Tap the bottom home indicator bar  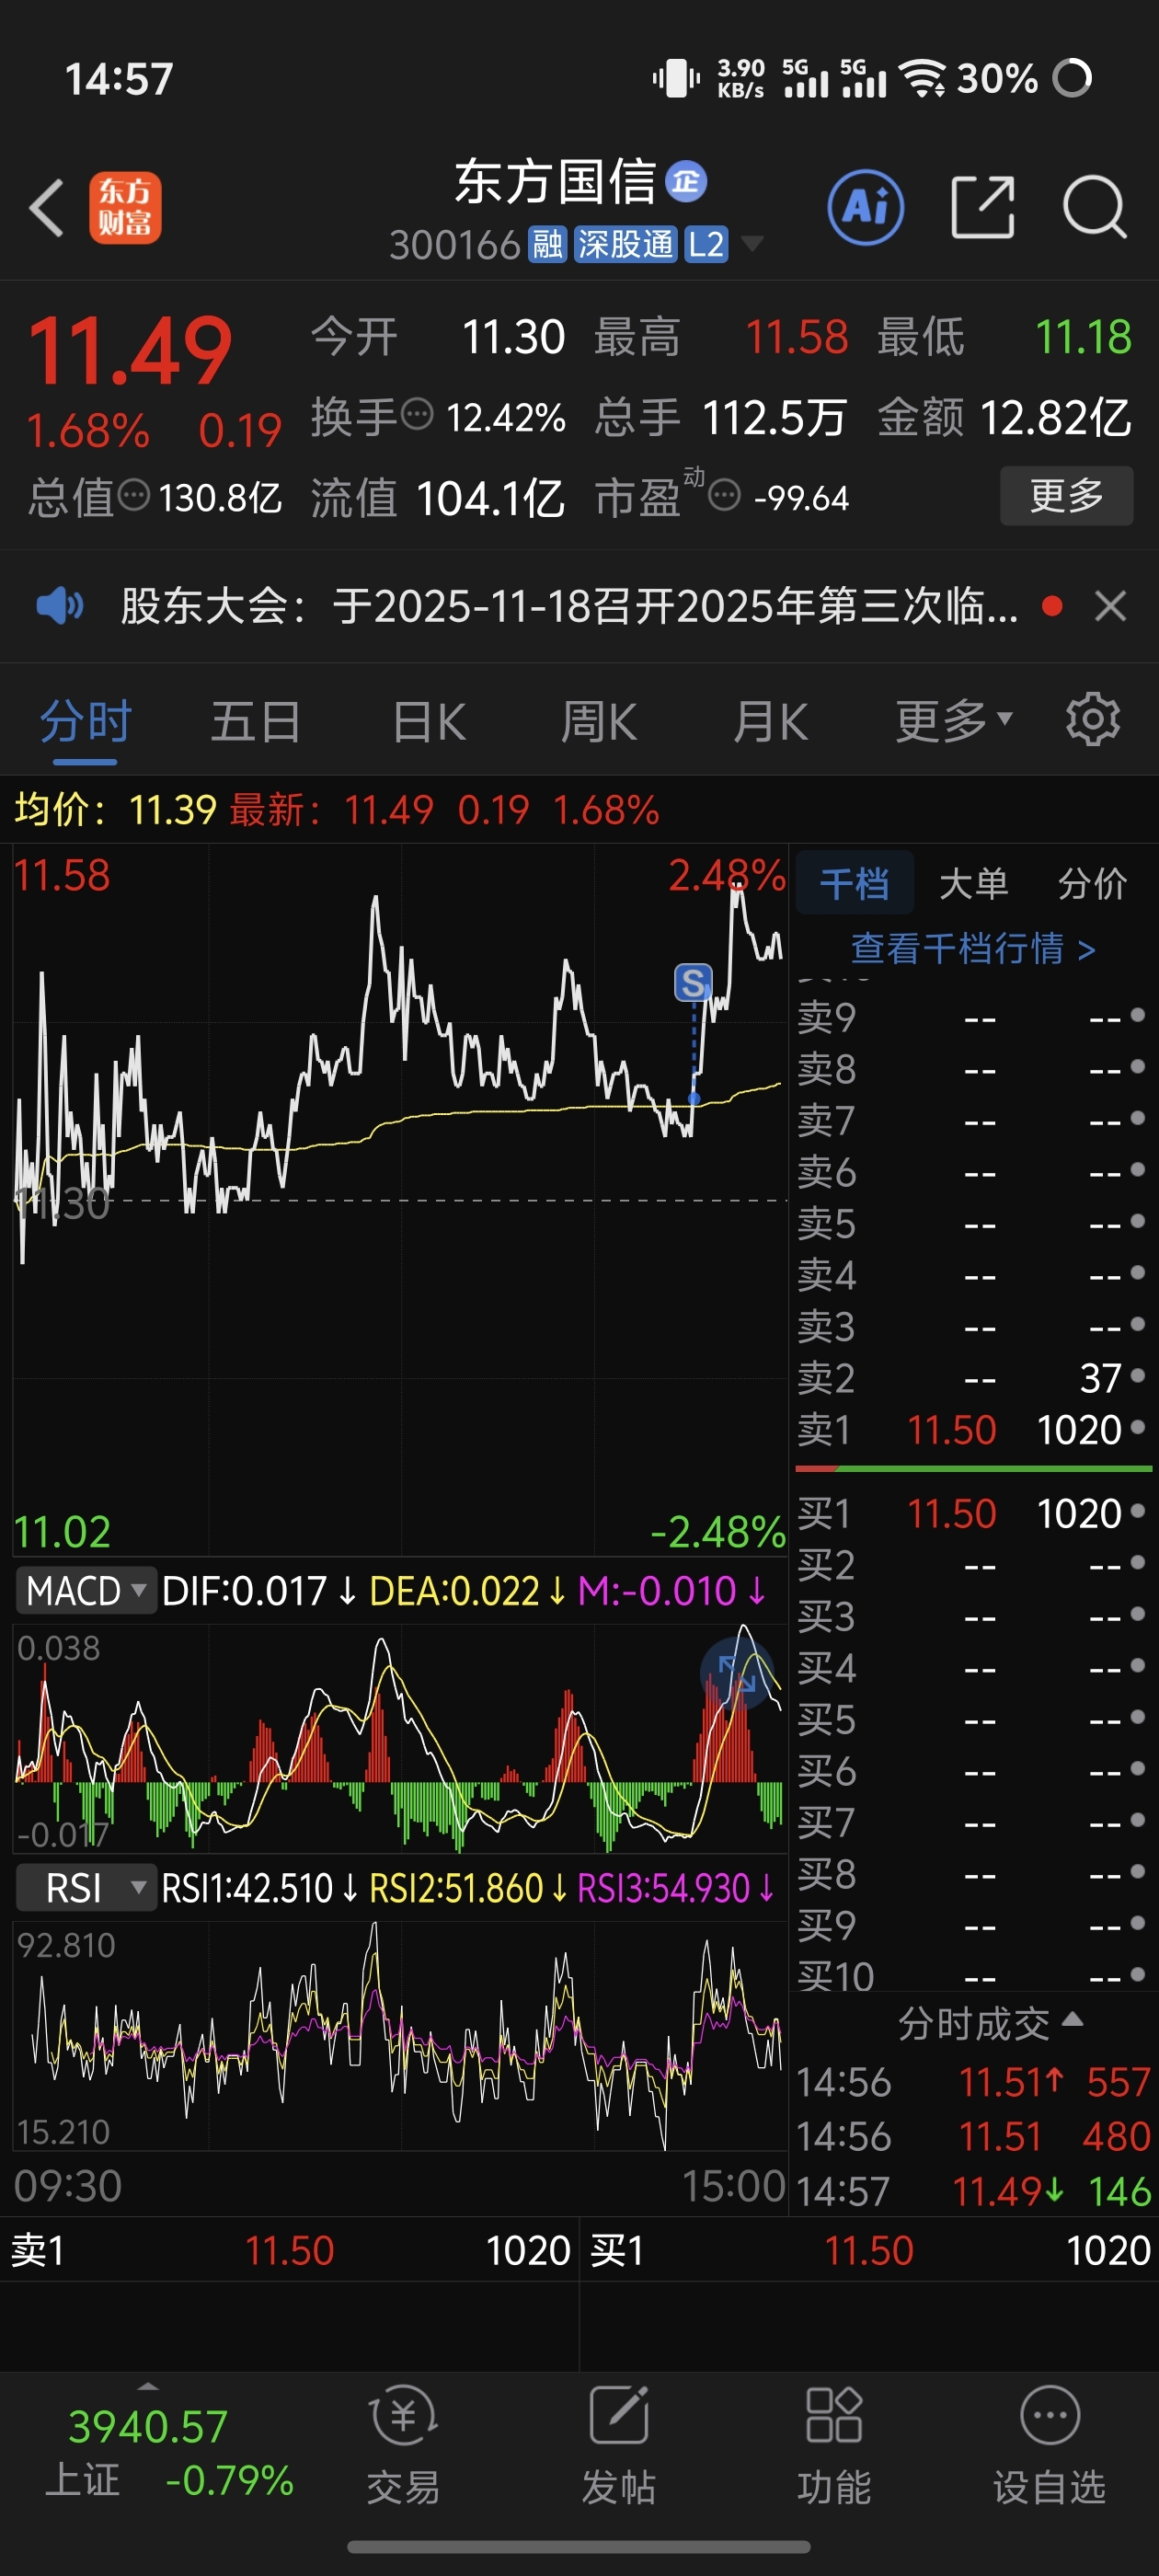[579, 2546]
